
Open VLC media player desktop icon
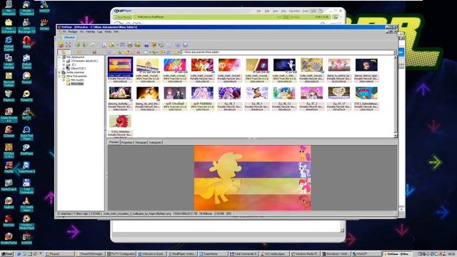(26, 204)
